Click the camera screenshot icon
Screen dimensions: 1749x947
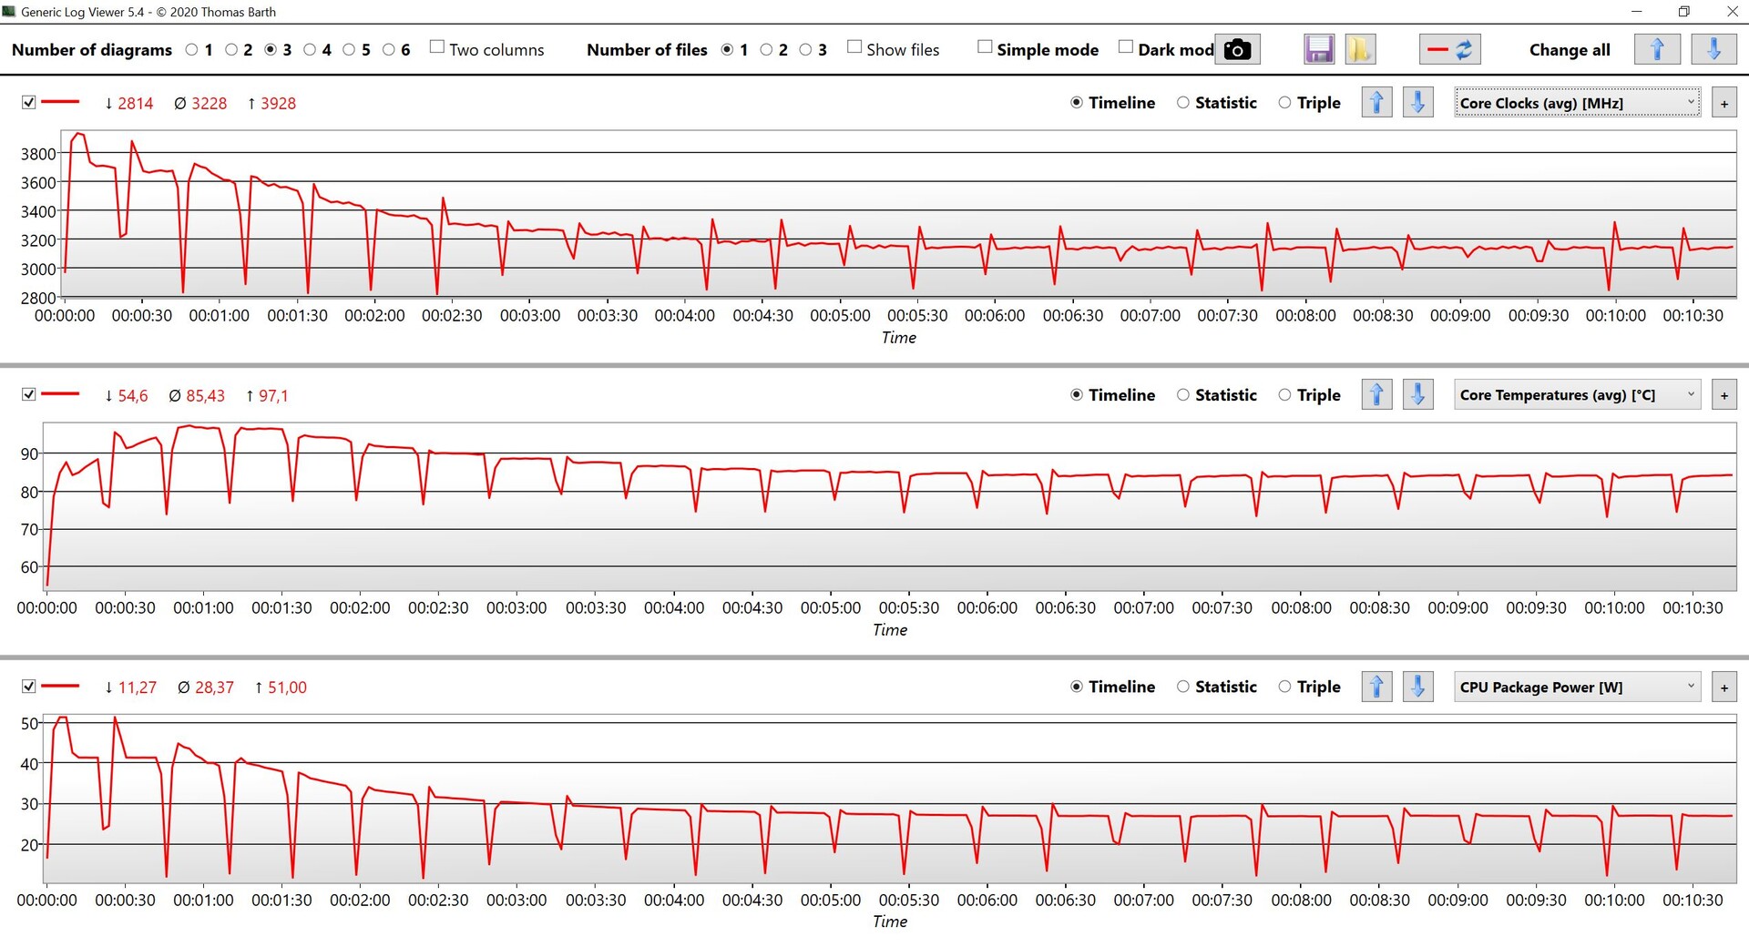pos(1237,49)
